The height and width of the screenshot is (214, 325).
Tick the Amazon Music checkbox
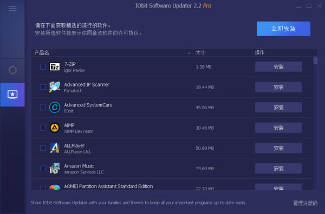pos(43,168)
